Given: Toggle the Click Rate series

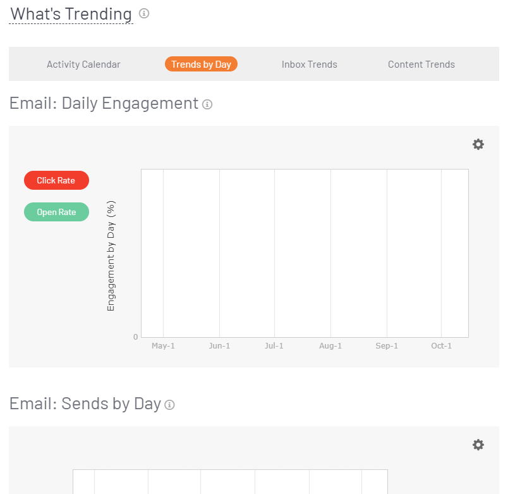Looking at the screenshot, I should (56, 180).
